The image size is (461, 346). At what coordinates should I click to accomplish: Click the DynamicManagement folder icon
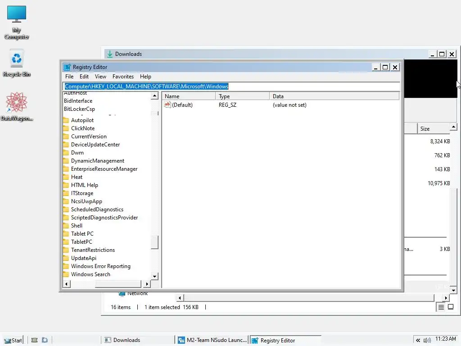(x=66, y=161)
